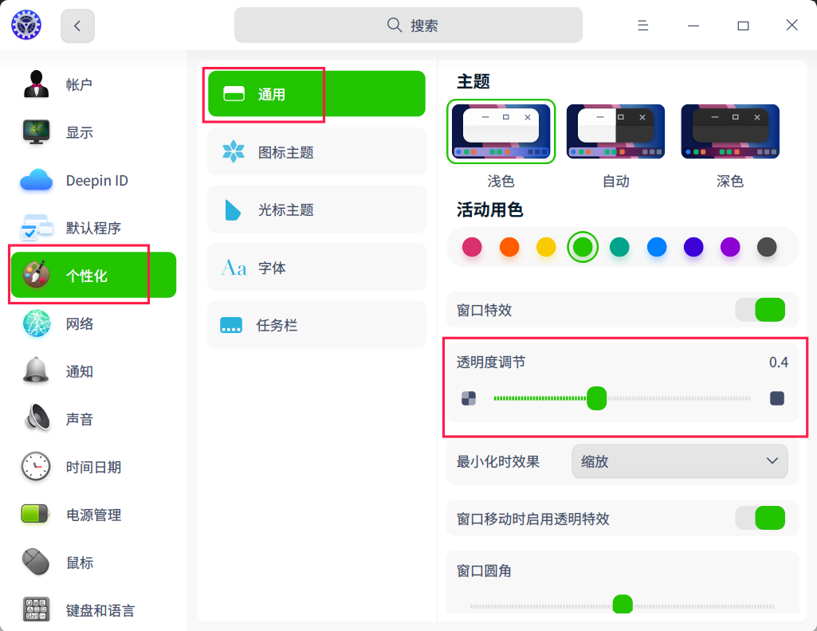
Task: Click the Control Center gear logo icon
Action: pyautogui.click(x=26, y=25)
